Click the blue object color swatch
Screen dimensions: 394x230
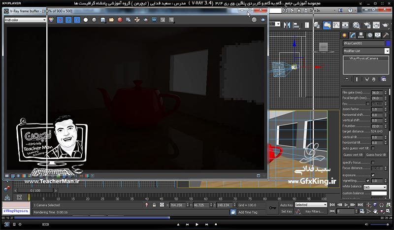coord(388,43)
